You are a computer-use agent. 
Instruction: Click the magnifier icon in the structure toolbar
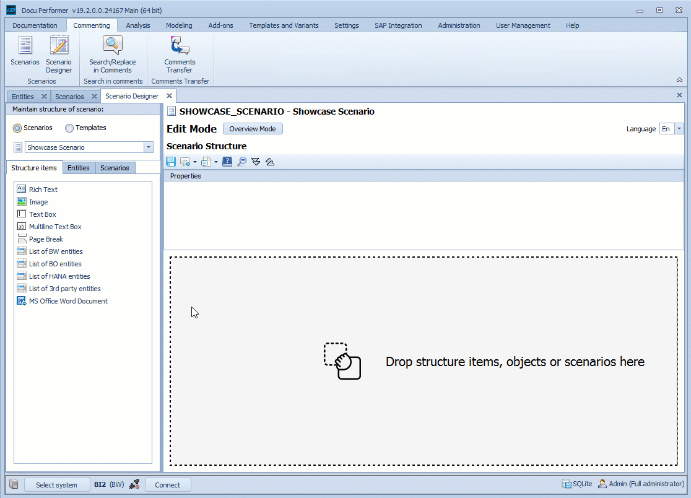coord(241,162)
